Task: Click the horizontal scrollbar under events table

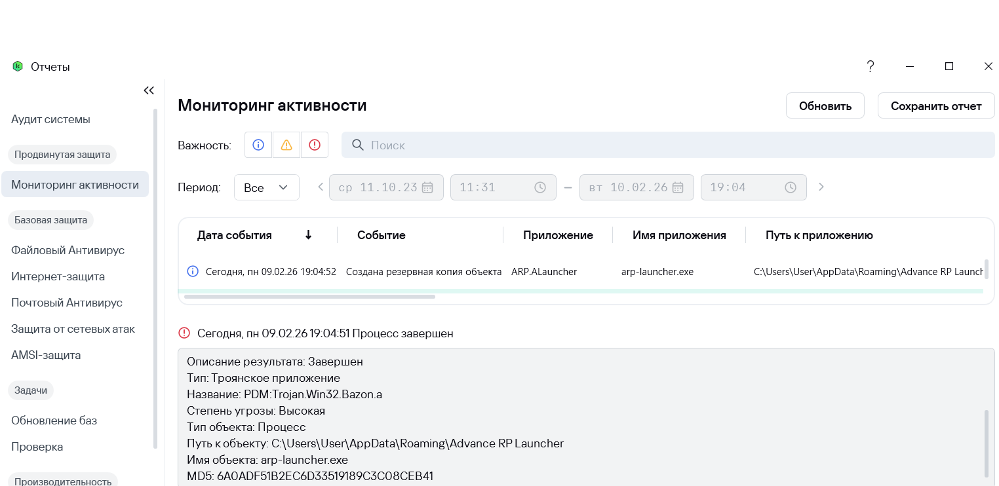Action: 309,297
